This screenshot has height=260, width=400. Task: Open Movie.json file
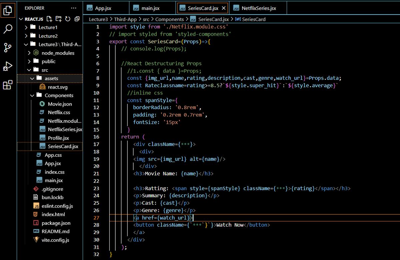pyautogui.click(x=60, y=104)
